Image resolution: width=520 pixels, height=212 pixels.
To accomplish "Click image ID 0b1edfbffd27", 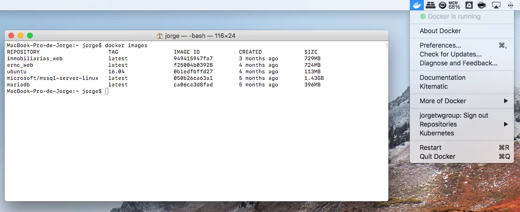I will (193, 71).
